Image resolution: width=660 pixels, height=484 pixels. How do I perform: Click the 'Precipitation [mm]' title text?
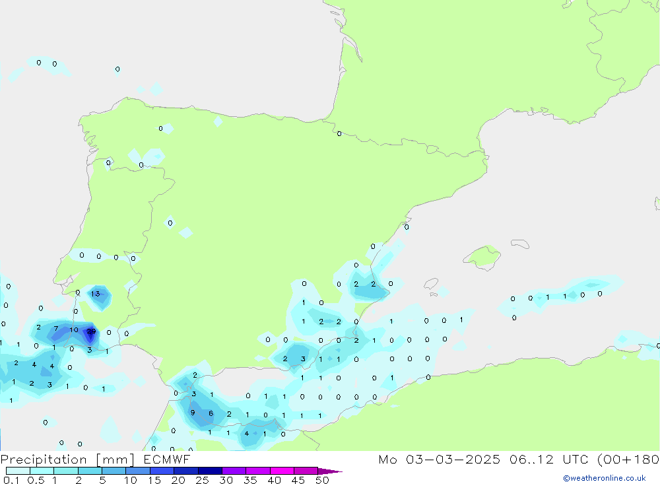click(x=68, y=460)
